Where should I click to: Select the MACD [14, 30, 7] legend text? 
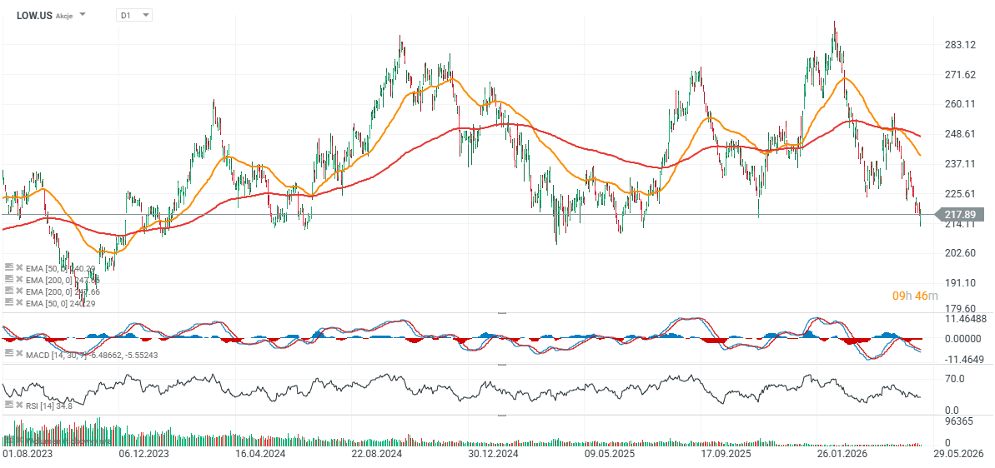pyautogui.click(x=92, y=355)
